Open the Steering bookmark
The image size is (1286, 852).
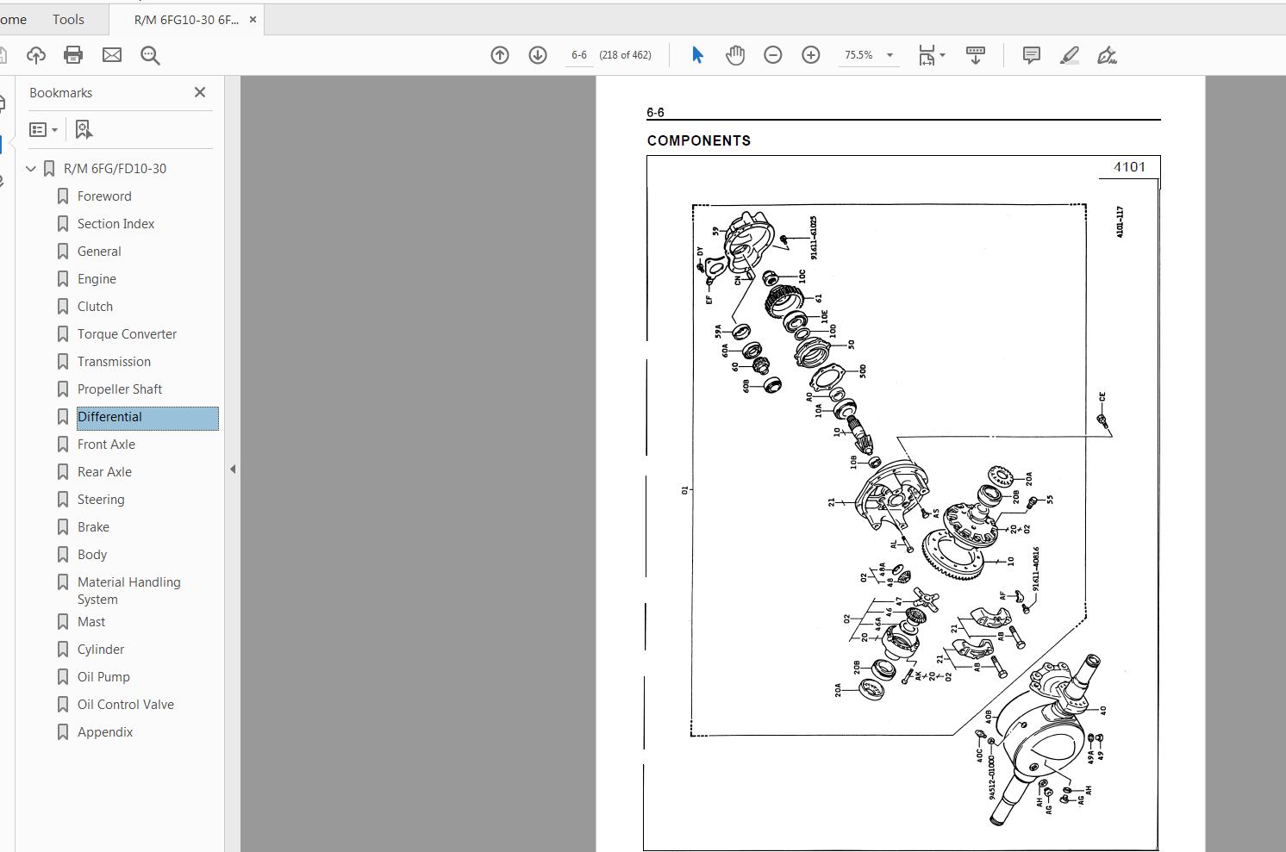tap(101, 500)
